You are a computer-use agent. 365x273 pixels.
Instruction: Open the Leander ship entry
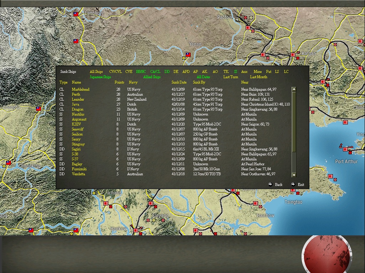[78, 99]
